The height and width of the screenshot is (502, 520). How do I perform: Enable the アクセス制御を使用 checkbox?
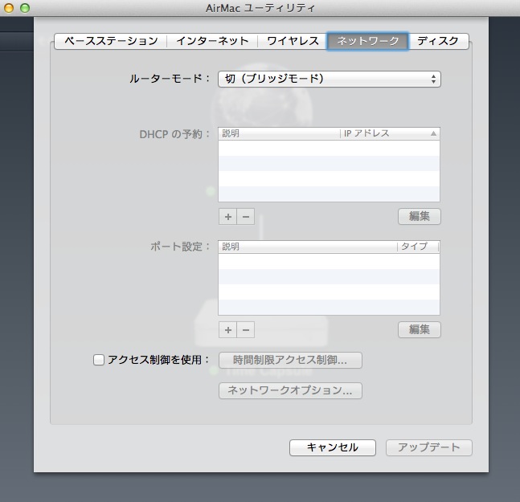99,360
